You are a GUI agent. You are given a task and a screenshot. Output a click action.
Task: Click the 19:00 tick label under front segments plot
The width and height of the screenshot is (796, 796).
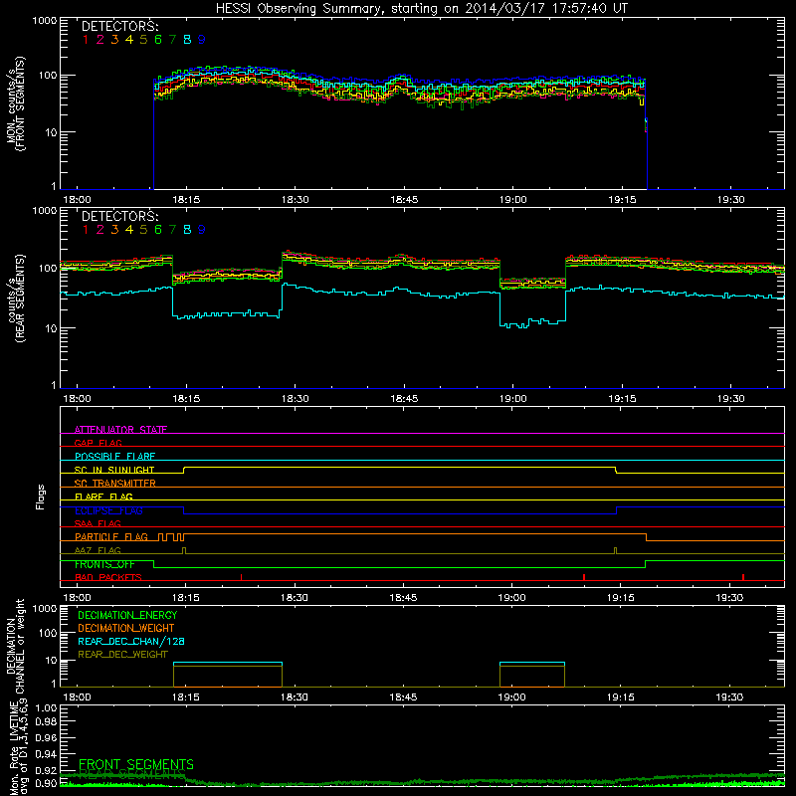click(x=512, y=200)
